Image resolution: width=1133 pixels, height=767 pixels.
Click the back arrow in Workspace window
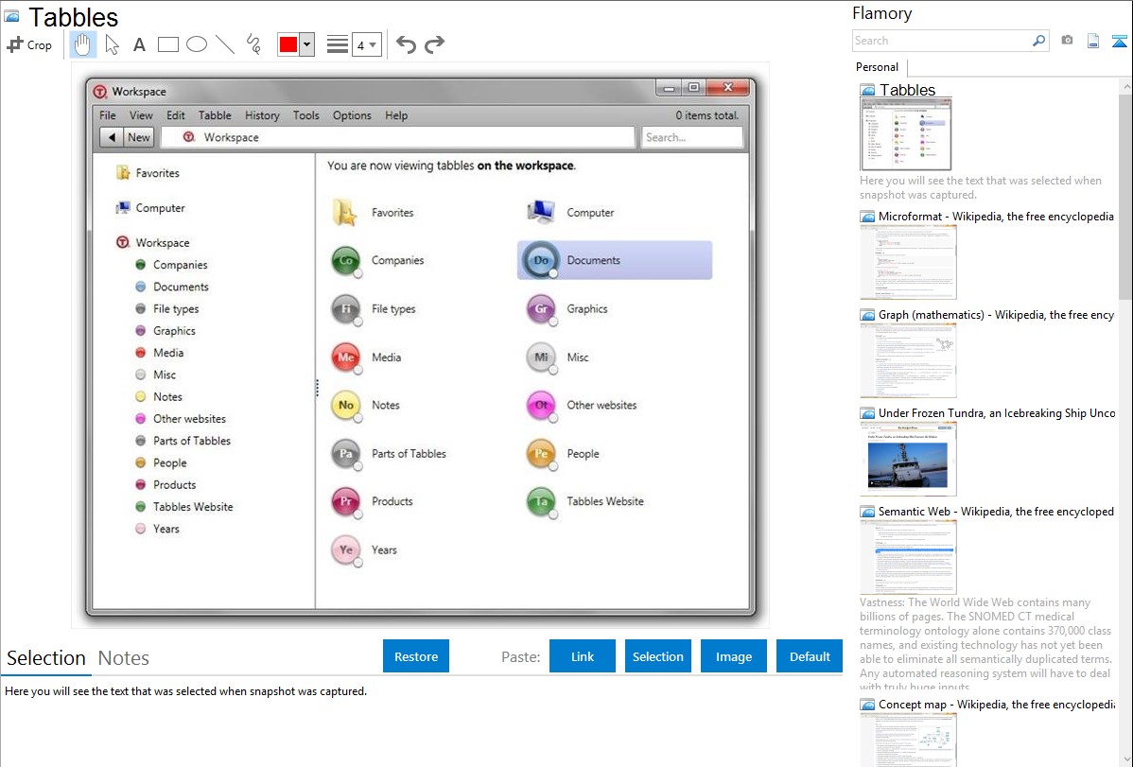pos(112,137)
